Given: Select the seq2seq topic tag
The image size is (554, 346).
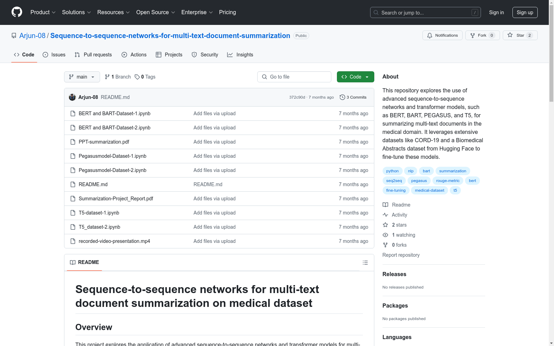Looking at the screenshot, I should 394,181.
